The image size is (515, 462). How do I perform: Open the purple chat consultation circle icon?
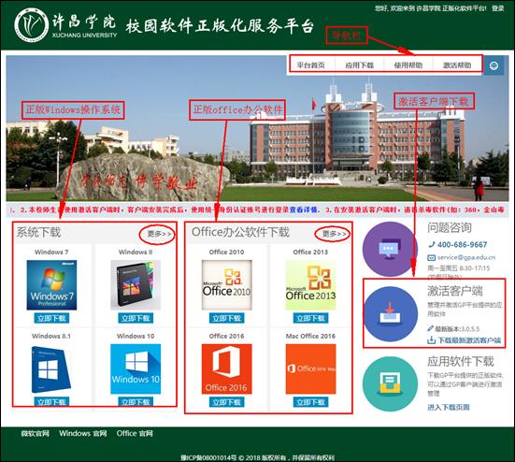point(390,249)
